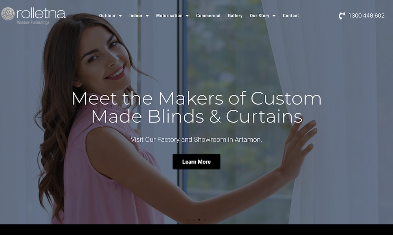Open the Motorisation menu label
Image resolution: width=393 pixels, height=235 pixels.
click(169, 16)
